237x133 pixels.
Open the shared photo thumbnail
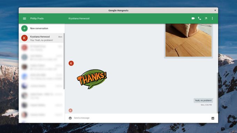[x=189, y=40]
